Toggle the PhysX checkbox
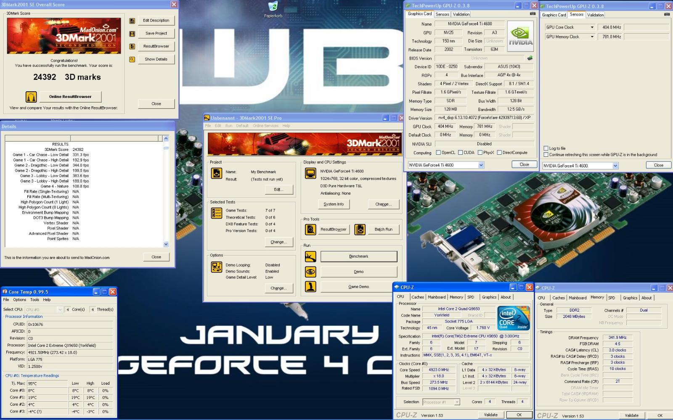The image size is (673, 420). (480, 153)
